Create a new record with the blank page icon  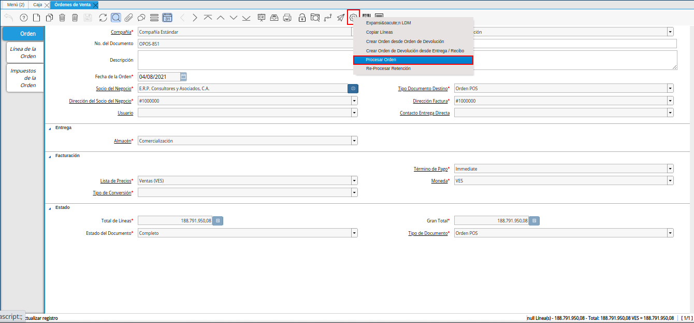[x=36, y=18]
